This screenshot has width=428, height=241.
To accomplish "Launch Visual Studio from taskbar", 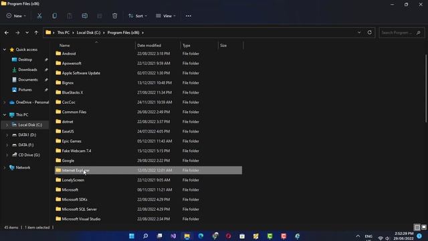I will coord(173,236).
